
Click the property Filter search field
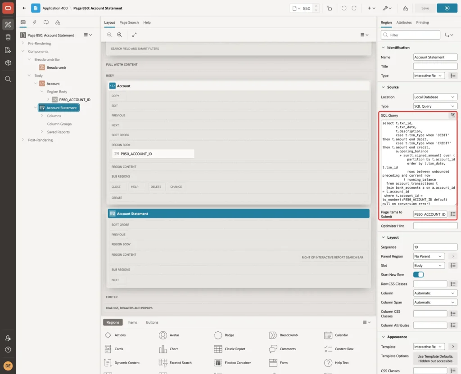(x=411, y=35)
